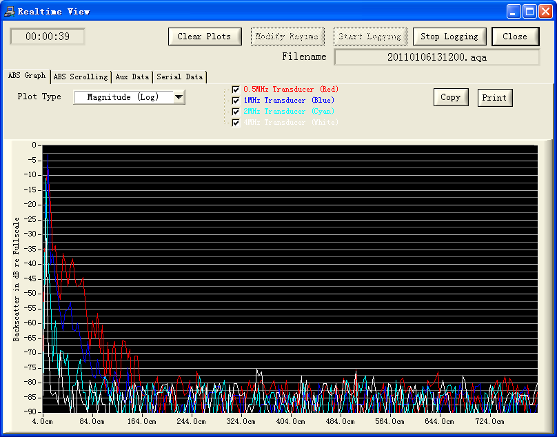Open the Plot Type dropdown
This screenshot has width=557, height=437.
tap(179, 96)
